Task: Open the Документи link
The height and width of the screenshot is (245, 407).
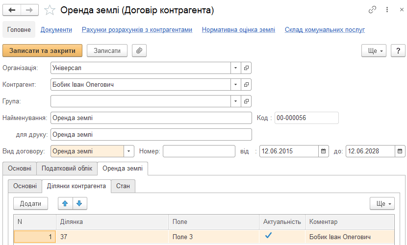Action: (56, 30)
